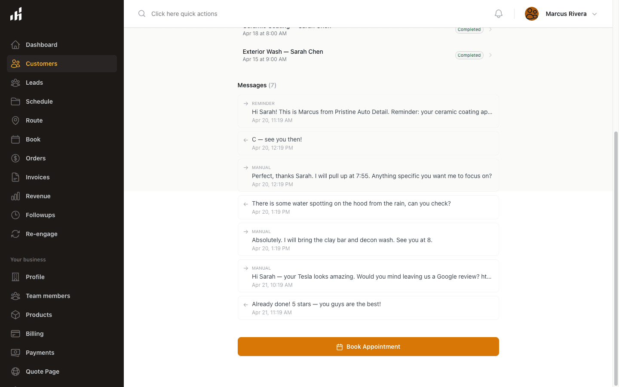This screenshot has height=387, width=619.
Task: Open the Quote Page entry
Action: 42,372
